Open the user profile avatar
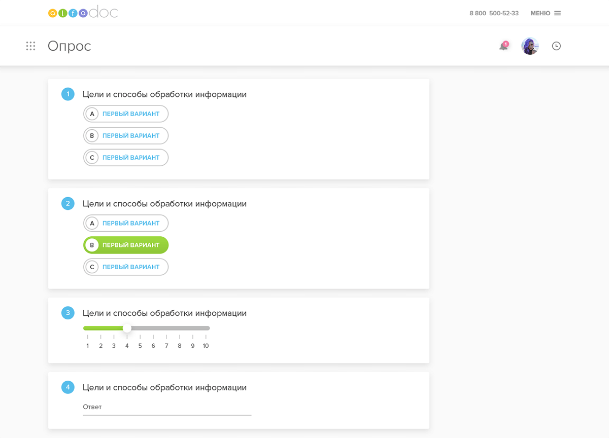 (x=530, y=46)
